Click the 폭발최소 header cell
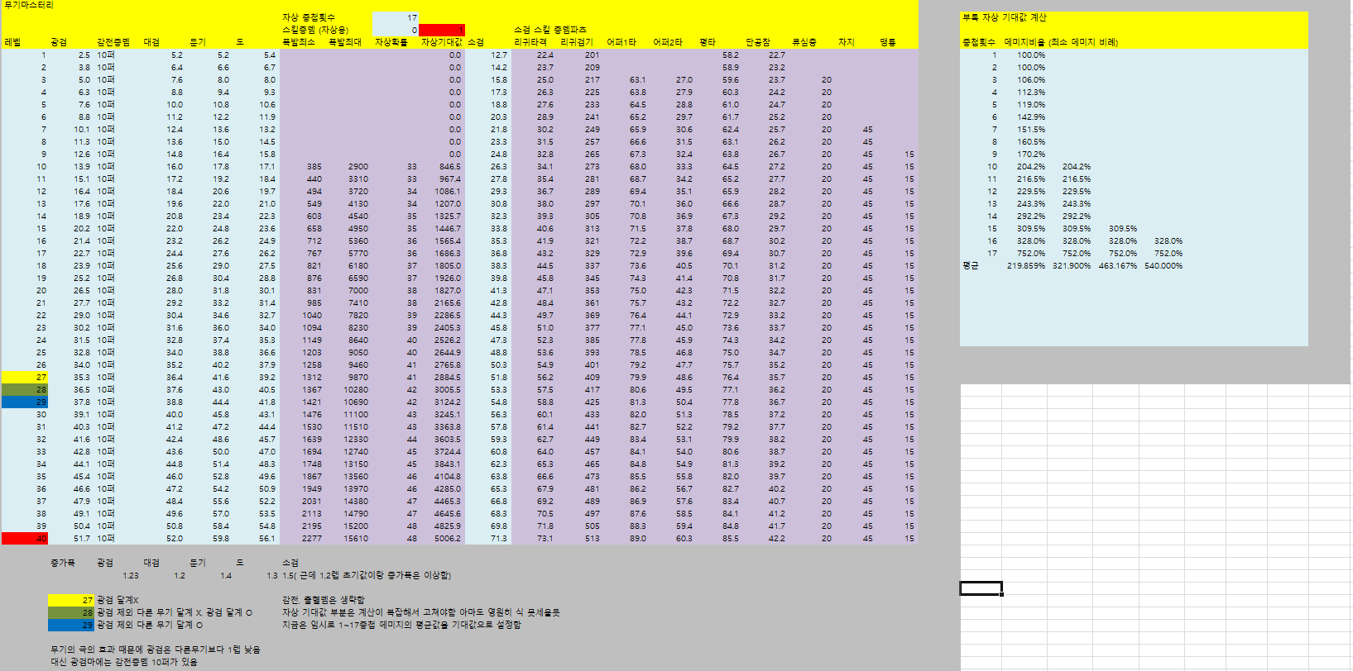 click(299, 42)
